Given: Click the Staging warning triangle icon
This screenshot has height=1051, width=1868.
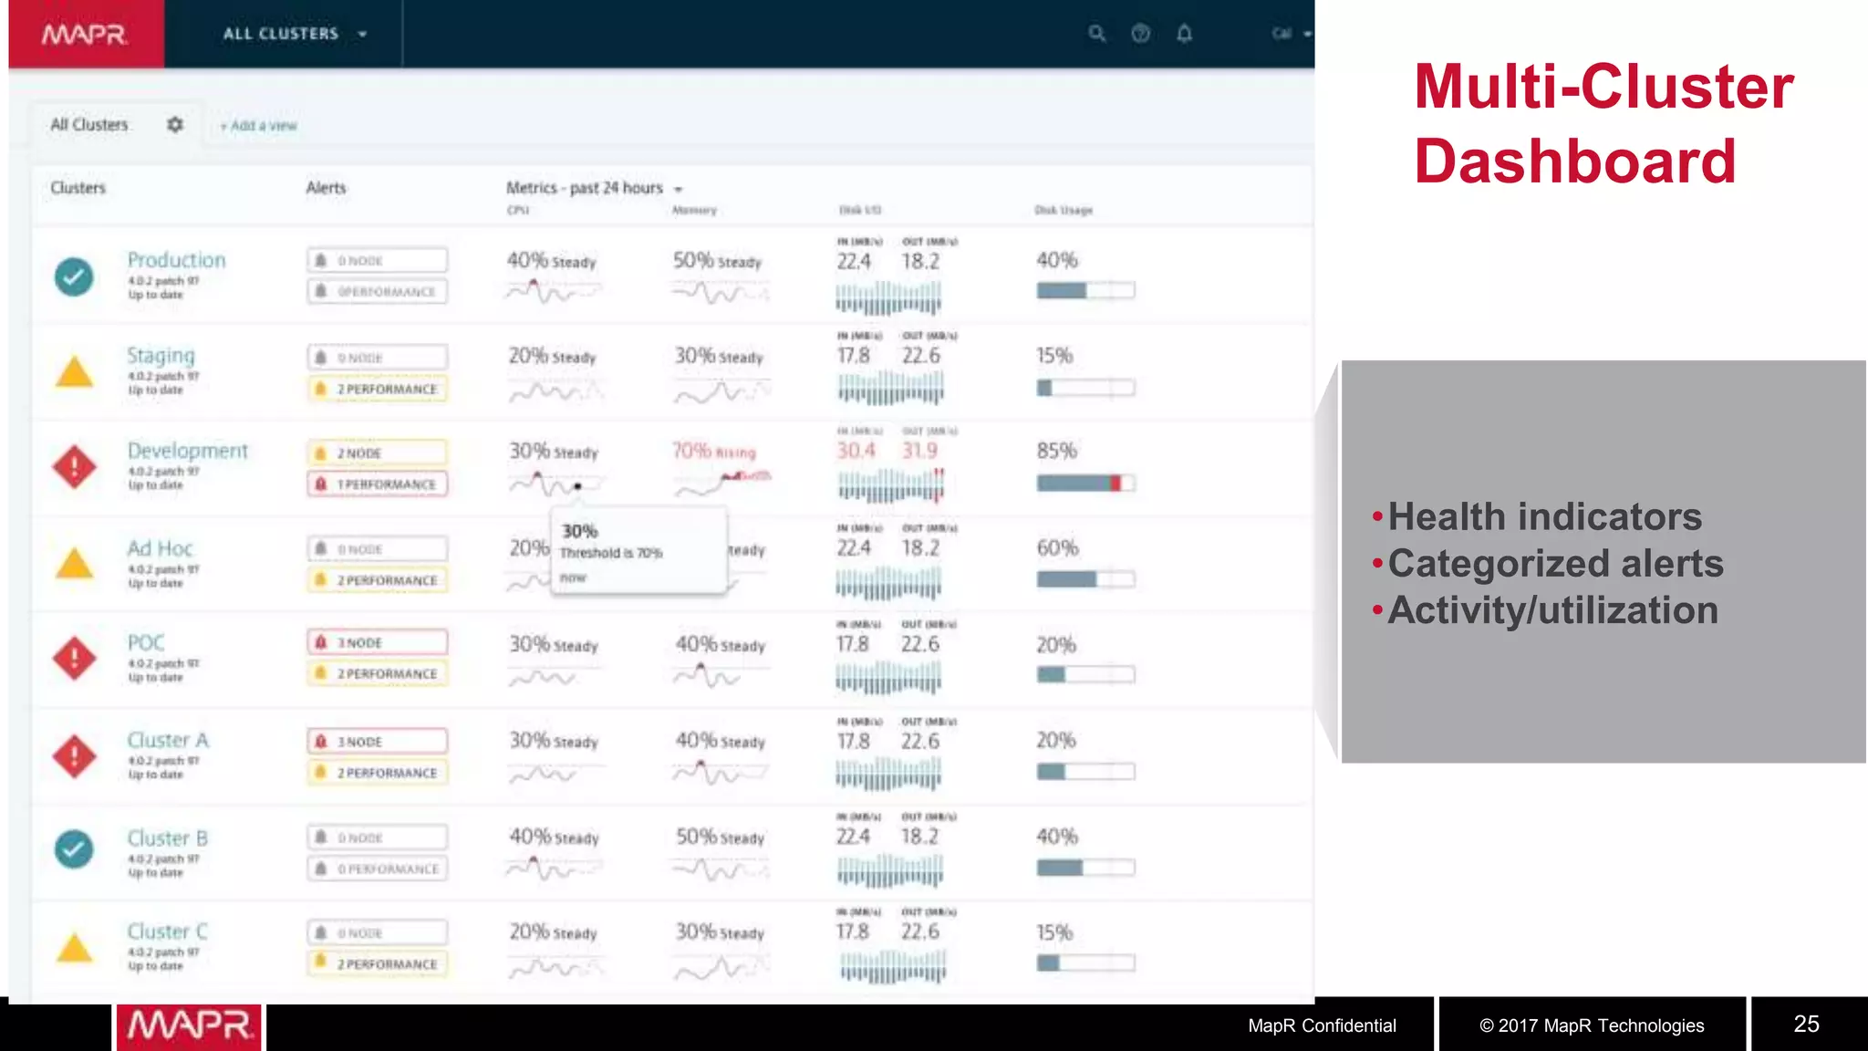Looking at the screenshot, I should click(x=74, y=372).
